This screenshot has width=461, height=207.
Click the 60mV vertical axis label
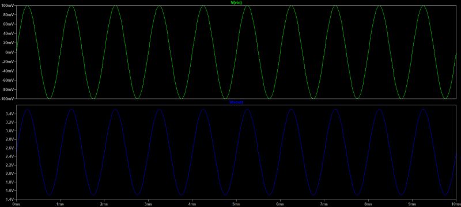9,24
